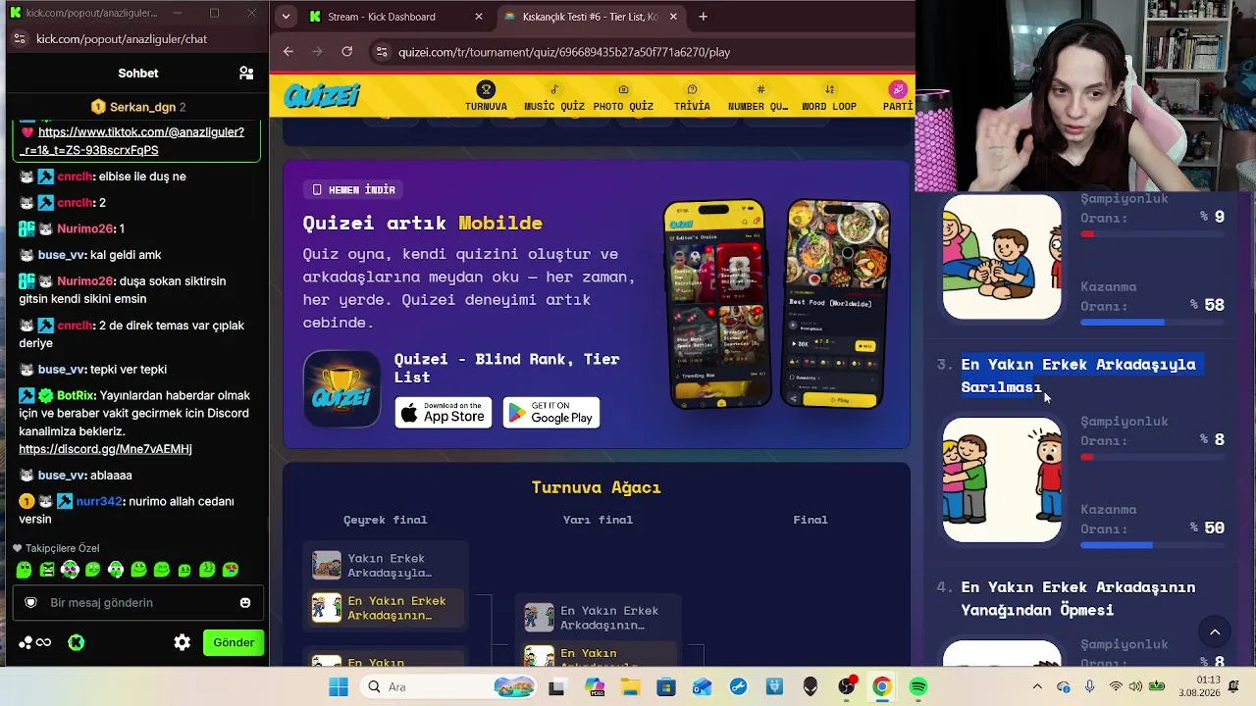Screen dimensions: 1256x706
Task: Go to Quizei home via the logo
Action: [x=322, y=96]
